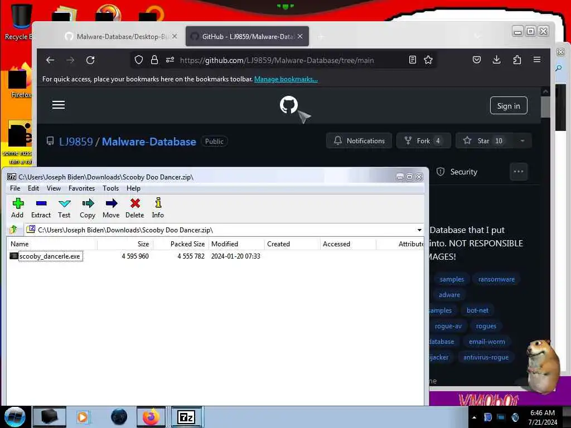The image size is (571, 428).
Task: Sort by Name column header
Action: point(52,244)
